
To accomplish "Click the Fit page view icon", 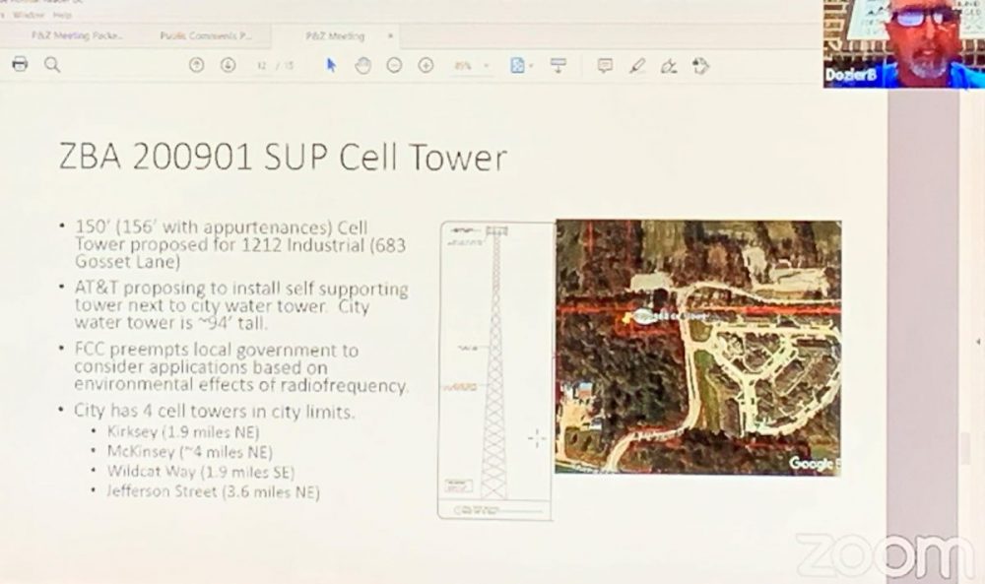I will coord(517,65).
